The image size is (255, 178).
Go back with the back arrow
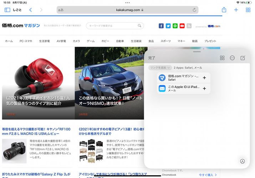coord(30,10)
